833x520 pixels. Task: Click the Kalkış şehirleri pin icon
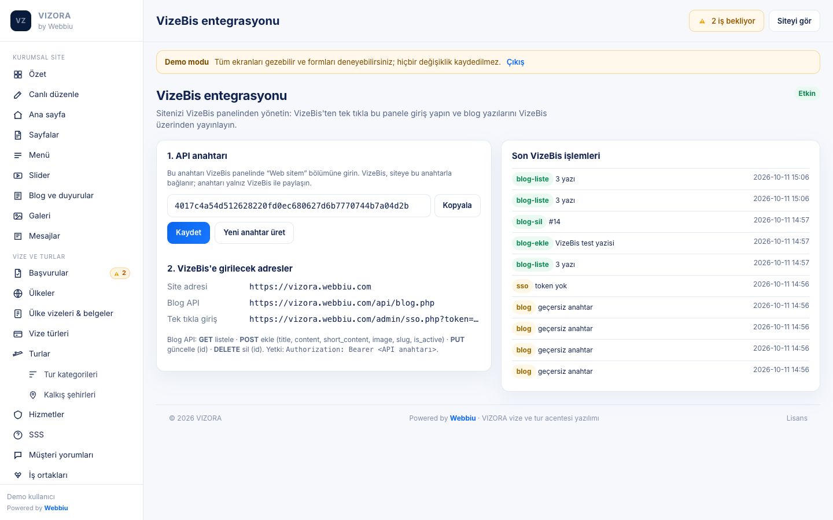pyautogui.click(x=33, y=395)
